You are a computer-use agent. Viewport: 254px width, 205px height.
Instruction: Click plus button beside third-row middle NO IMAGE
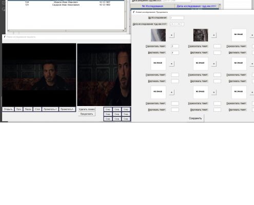click(214, 92)
